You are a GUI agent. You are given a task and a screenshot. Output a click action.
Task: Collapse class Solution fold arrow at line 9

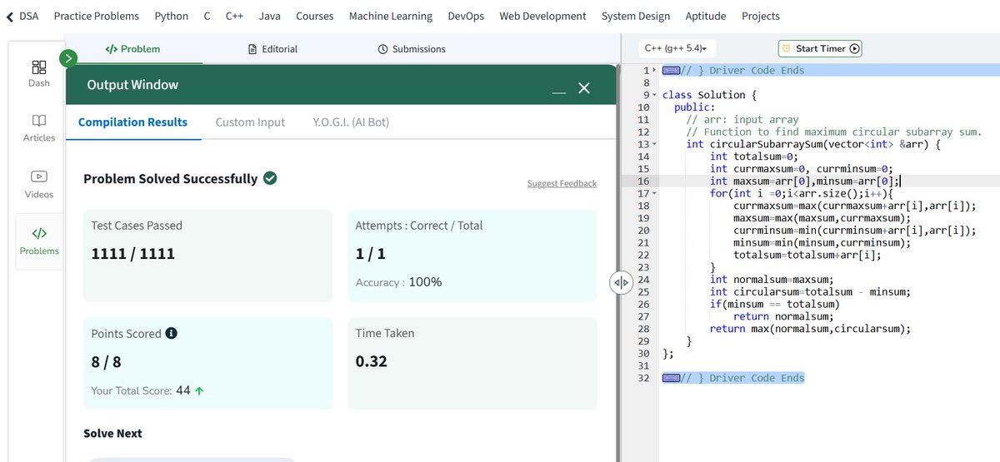pos(654,95)
